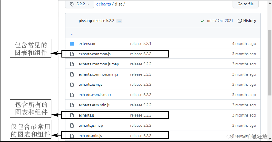Screen dimensions: 272x142
Task: Click the tag icon beside 5.2.2
Action: pyautogui.click(x=72, y=4)
